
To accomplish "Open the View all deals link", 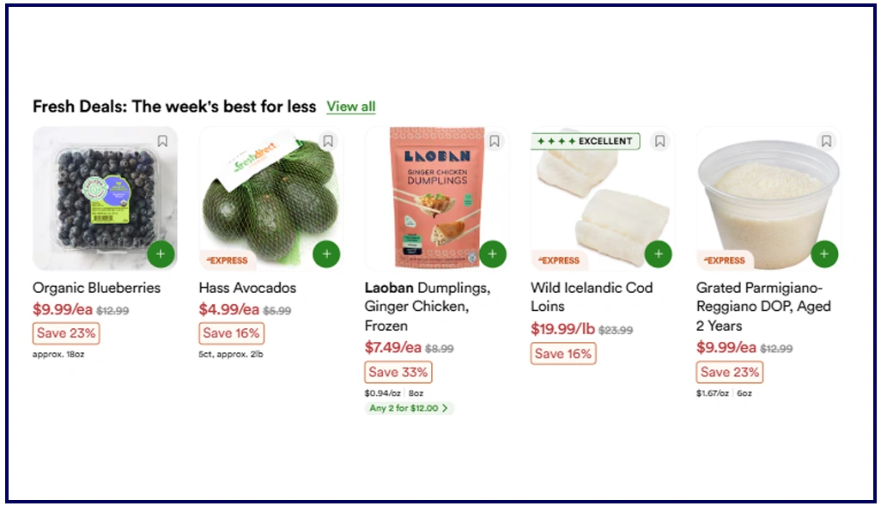I will coord(351,107).
